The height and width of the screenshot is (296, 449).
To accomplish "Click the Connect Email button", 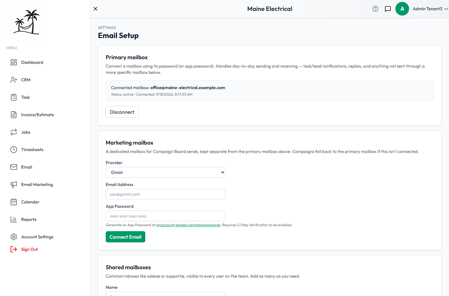I will click(125, 237).
